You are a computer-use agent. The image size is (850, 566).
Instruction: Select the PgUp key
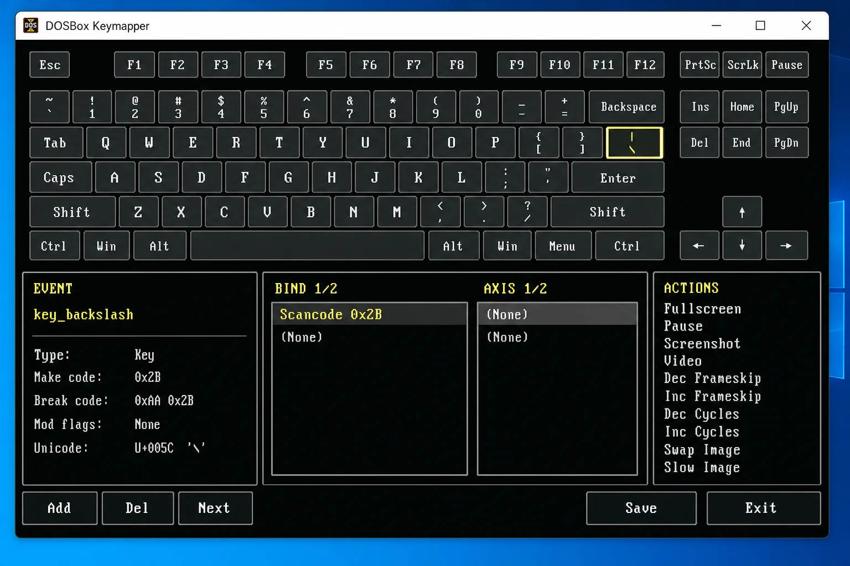787,107
